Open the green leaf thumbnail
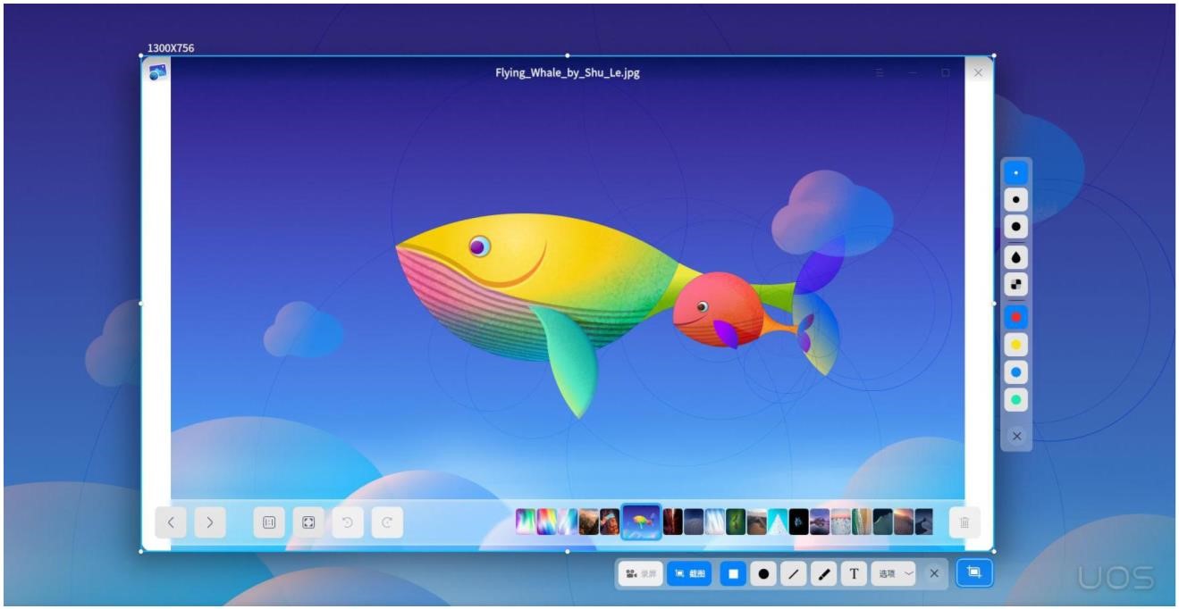The width and height of the screenshot is (1179, 609). (x=736, y=522)
